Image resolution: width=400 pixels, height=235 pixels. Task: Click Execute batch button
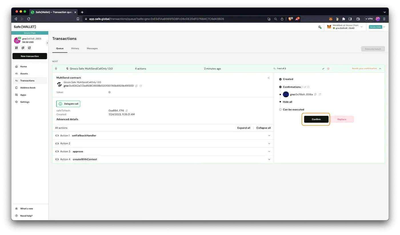[x=373, y=49]
